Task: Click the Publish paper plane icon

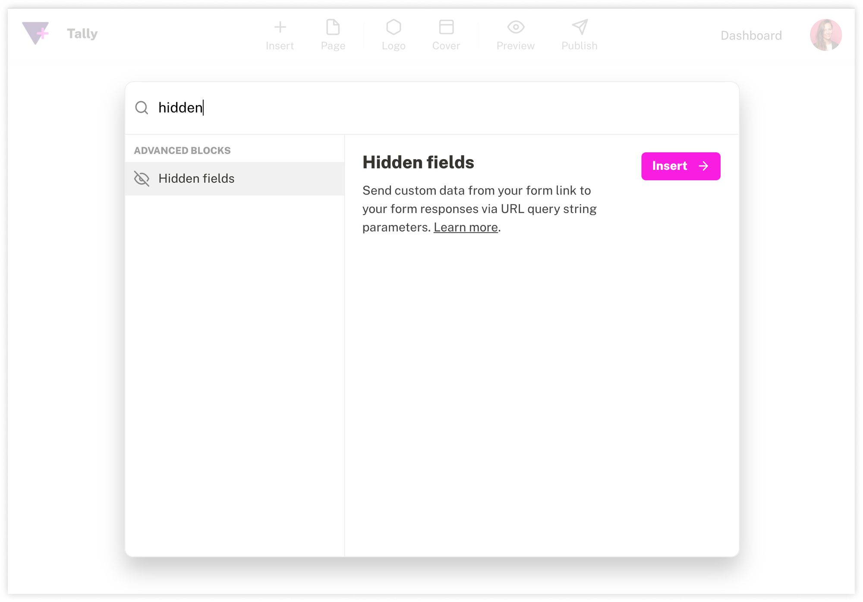Action: pos(580,27)
